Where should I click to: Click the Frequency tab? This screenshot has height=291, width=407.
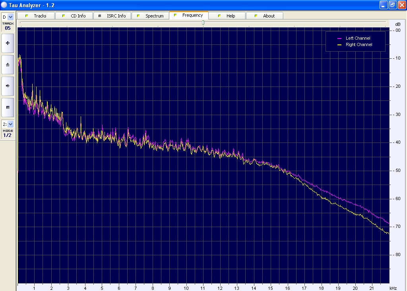192,15
